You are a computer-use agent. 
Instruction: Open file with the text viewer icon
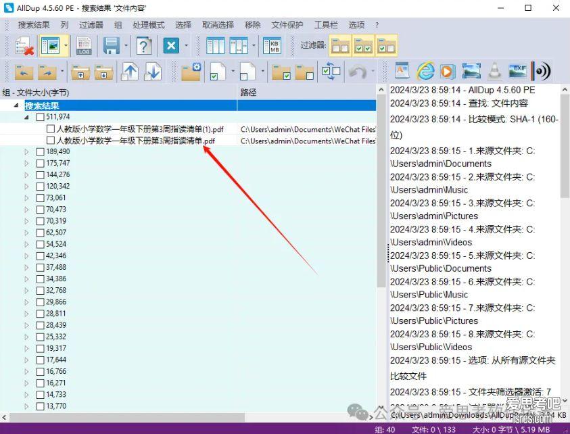pos(402,71)
